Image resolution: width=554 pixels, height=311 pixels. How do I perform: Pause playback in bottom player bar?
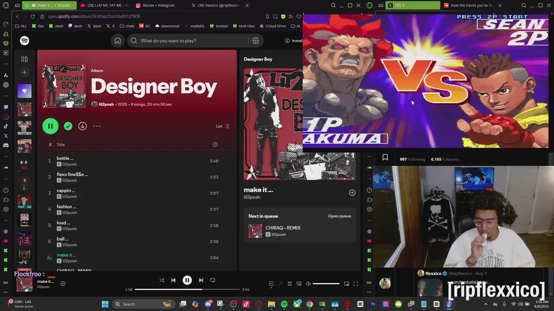pyautogui.click(x=187, y=280)
